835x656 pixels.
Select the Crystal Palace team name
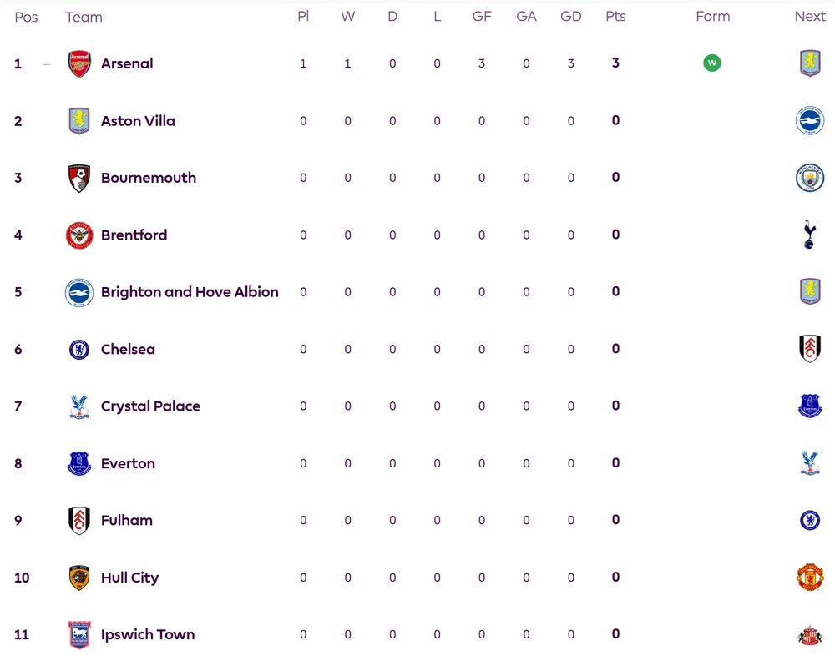[x=150, y=406]
